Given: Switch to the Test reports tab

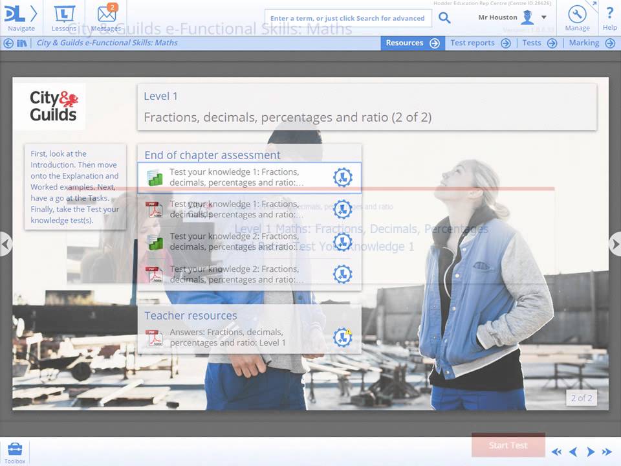Looking at the screenshot, I should pos(481,43).
